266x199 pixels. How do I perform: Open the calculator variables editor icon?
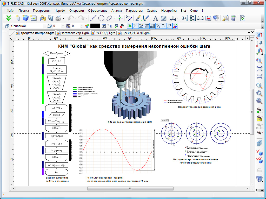234,18
